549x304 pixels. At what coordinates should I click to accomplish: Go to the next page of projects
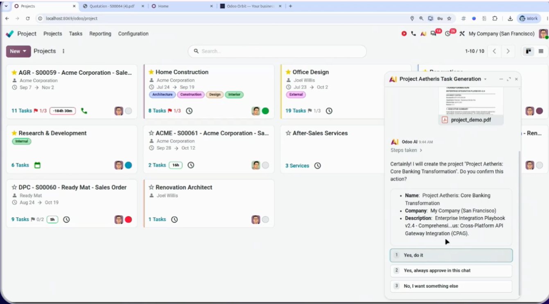(508, 51)
